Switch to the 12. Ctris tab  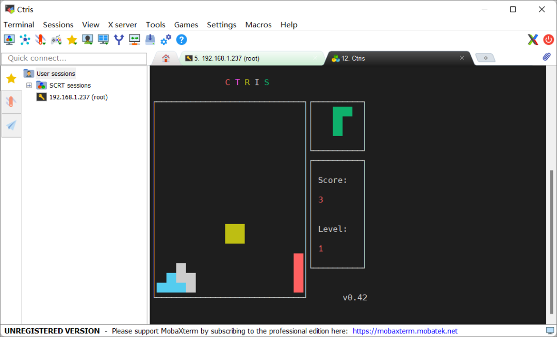[x=398, y=58]
